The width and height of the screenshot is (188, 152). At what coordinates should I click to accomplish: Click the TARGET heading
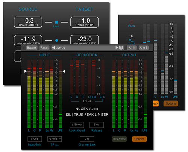pyautogui.click(x=85, y=9)
